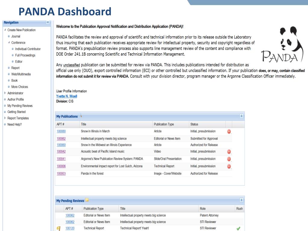
Task: Click red delete icon for Environmental impact report
Action: (229, 166)
